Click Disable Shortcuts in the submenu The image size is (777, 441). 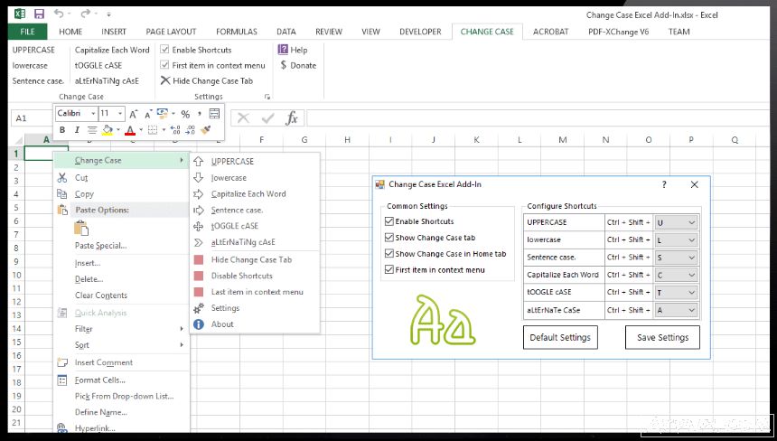pyautogui.click(x=242, y=276)
